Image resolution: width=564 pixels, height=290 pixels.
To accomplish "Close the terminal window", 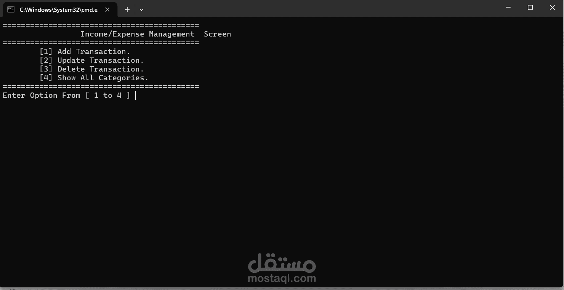I will (552, 8).
